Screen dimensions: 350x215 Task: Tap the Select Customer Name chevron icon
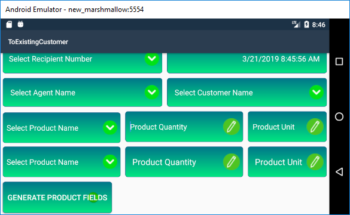316,92
